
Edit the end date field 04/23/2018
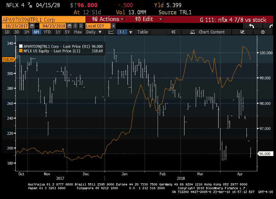click(53, 26)
